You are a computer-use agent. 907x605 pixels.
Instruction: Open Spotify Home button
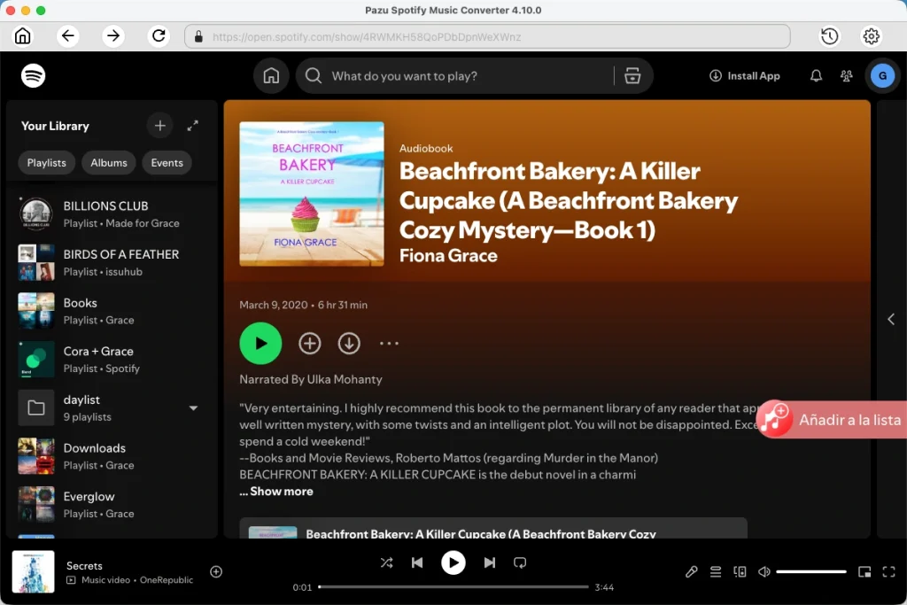(271, 76)
